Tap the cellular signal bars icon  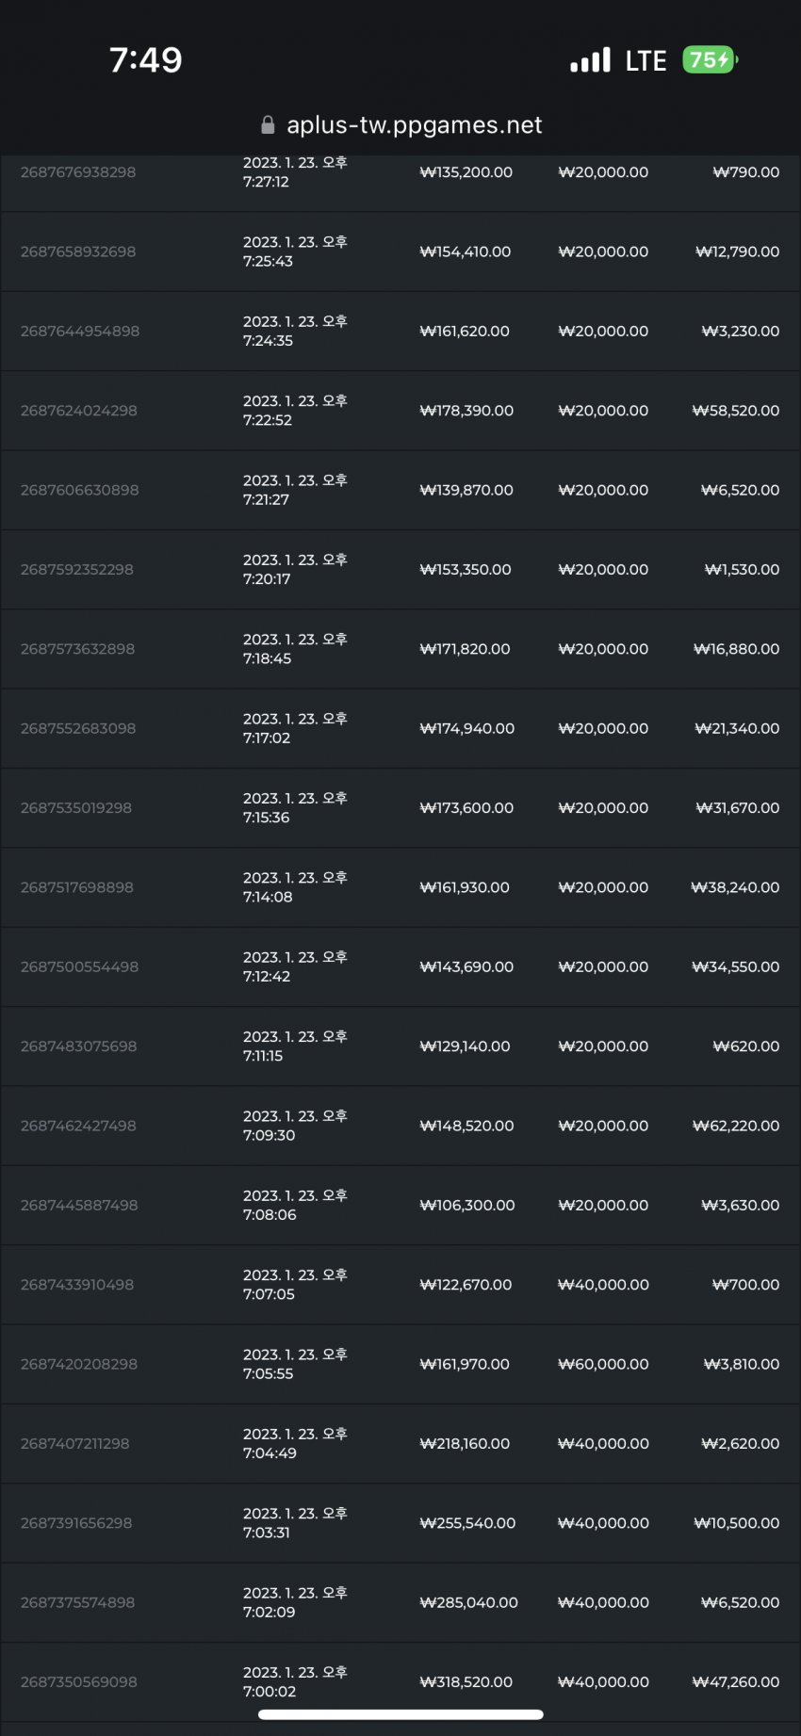pos(590,60)
